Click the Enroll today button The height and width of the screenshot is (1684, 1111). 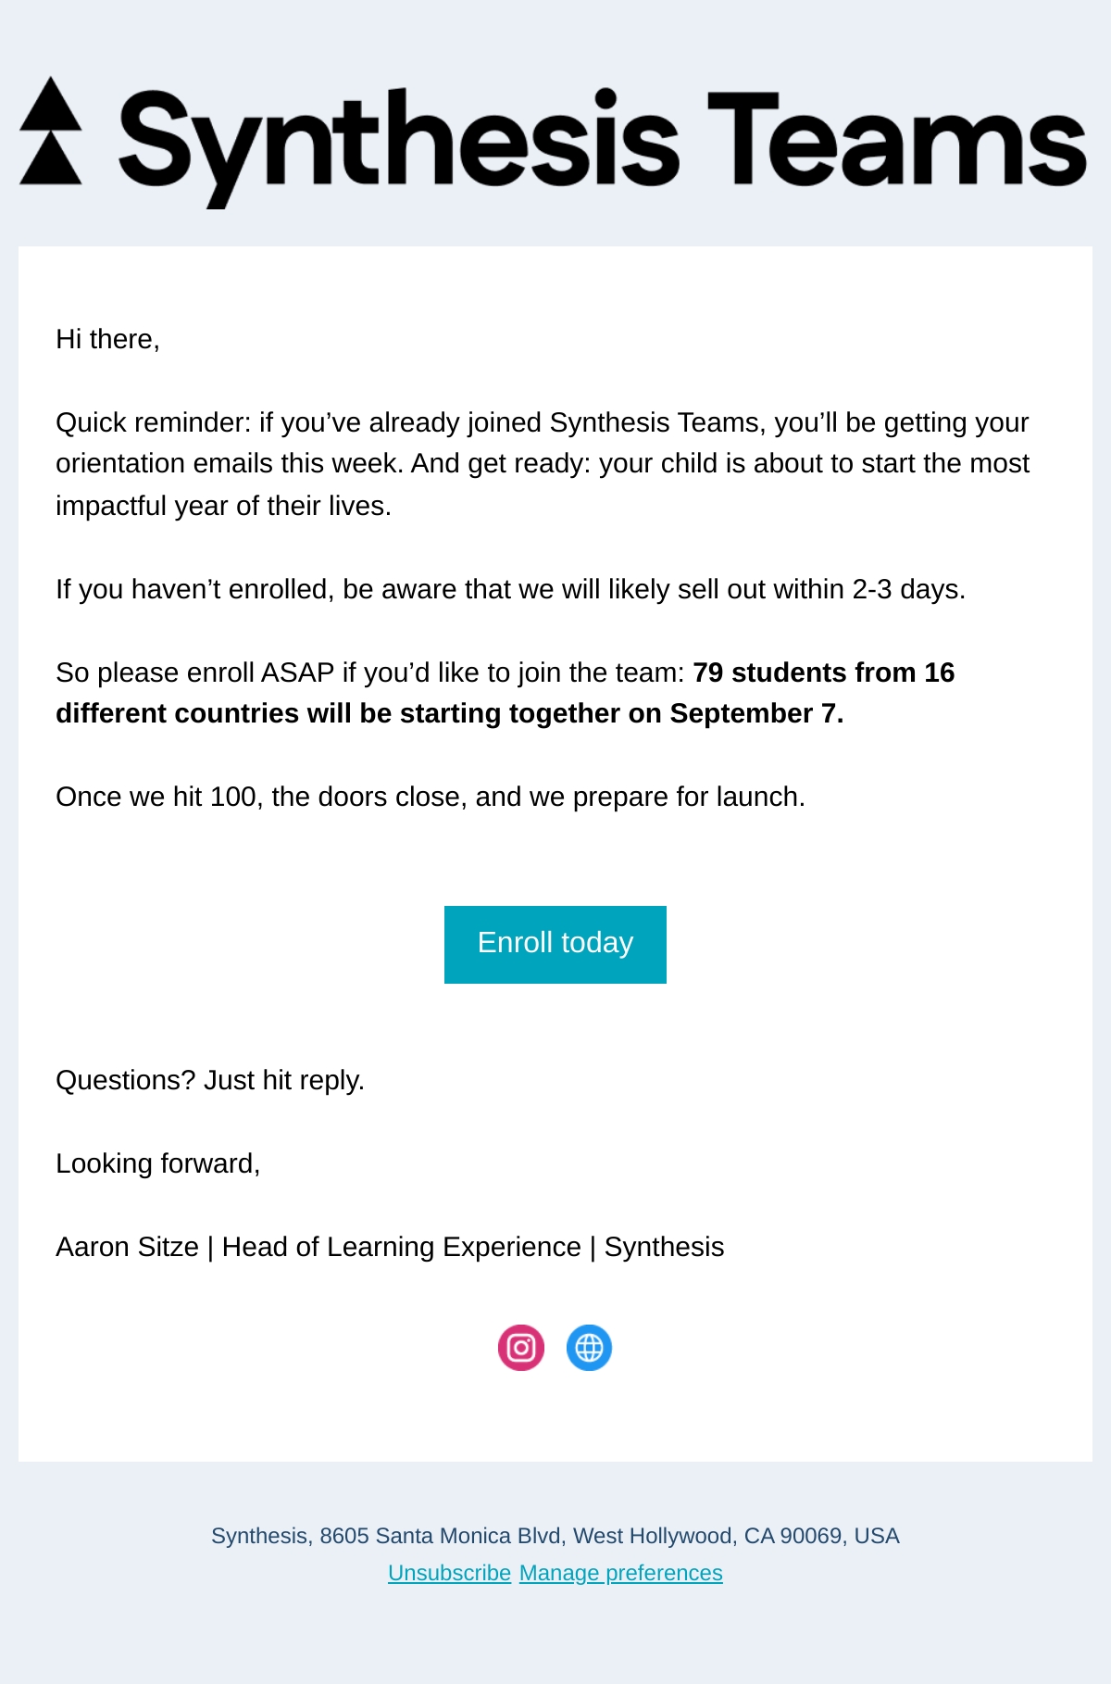(x=555, y=944)
